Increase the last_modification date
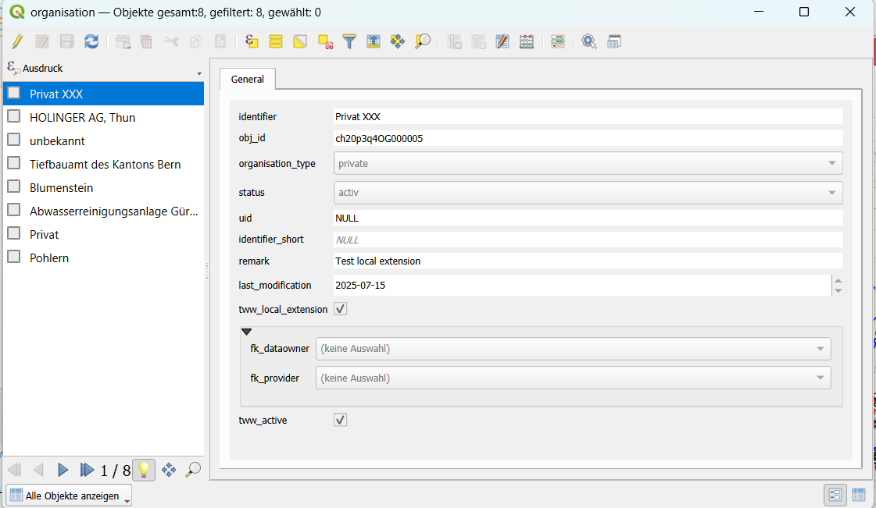876x508 pixels. click(x=838, y=280)
